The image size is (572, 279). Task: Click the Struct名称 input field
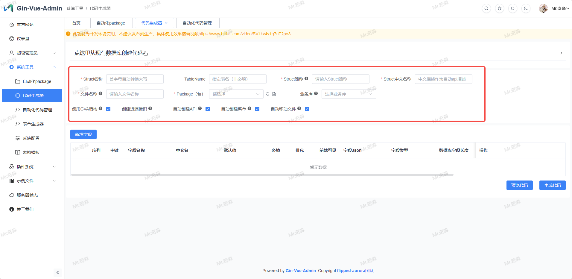[x=135, y=79]
